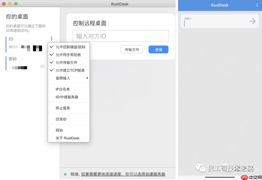Click the 输入对方ID input field
The width and height of the screenshot is (262, 180).
[x=121, y=36]
